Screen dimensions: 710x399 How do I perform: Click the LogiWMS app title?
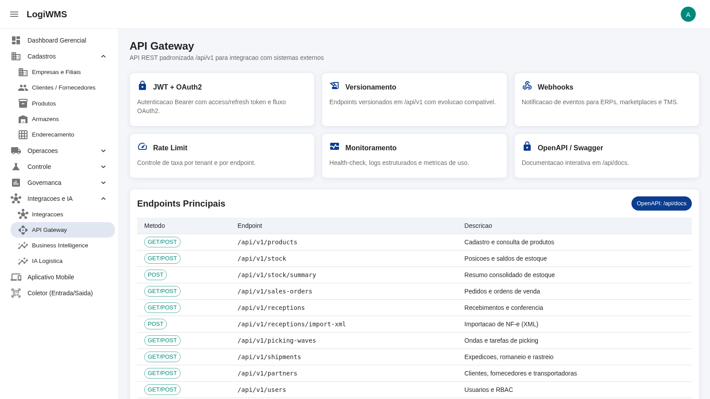coord(47,14)
